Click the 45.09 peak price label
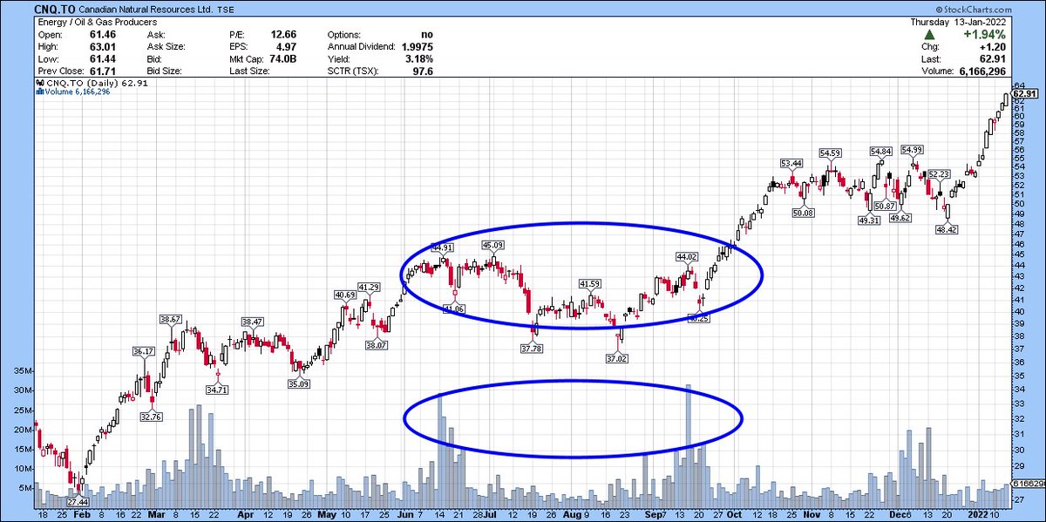This screenshot has height=522, width=1046. pos(492,245)
